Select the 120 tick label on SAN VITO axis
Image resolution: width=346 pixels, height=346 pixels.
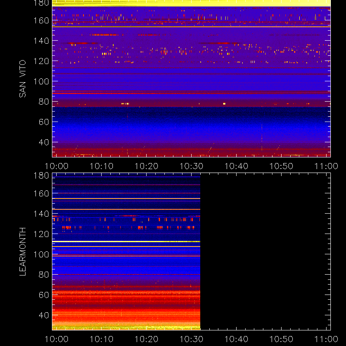point(41,61)
